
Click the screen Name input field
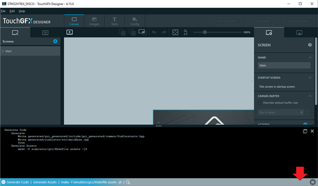tap(284, 65)
